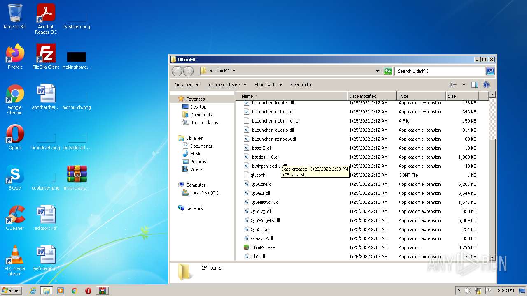This screenshot has width=527, height=296.
Task: Sort files by the Size column
Action: [463, 96]
